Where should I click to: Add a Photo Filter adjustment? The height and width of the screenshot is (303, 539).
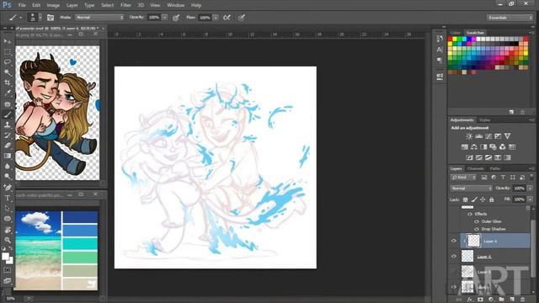pyautogui.click(x=493, y=147)
